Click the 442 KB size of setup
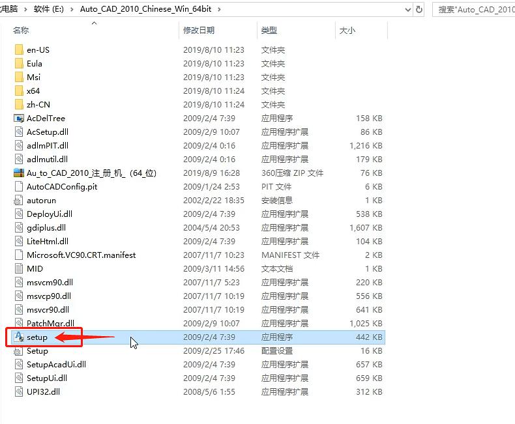This screenshot has height=424, width=515. pyautogui.click(x=369, y=337)
